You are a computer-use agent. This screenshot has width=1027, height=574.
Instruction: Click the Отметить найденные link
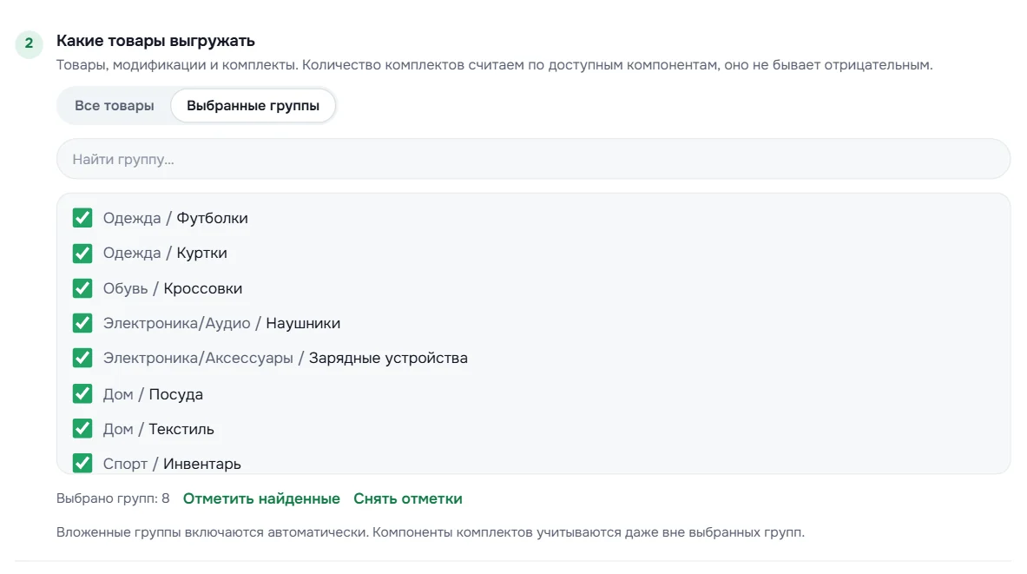coord(261,498)
